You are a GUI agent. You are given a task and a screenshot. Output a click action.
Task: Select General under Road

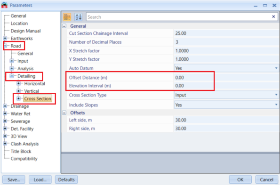25,53
